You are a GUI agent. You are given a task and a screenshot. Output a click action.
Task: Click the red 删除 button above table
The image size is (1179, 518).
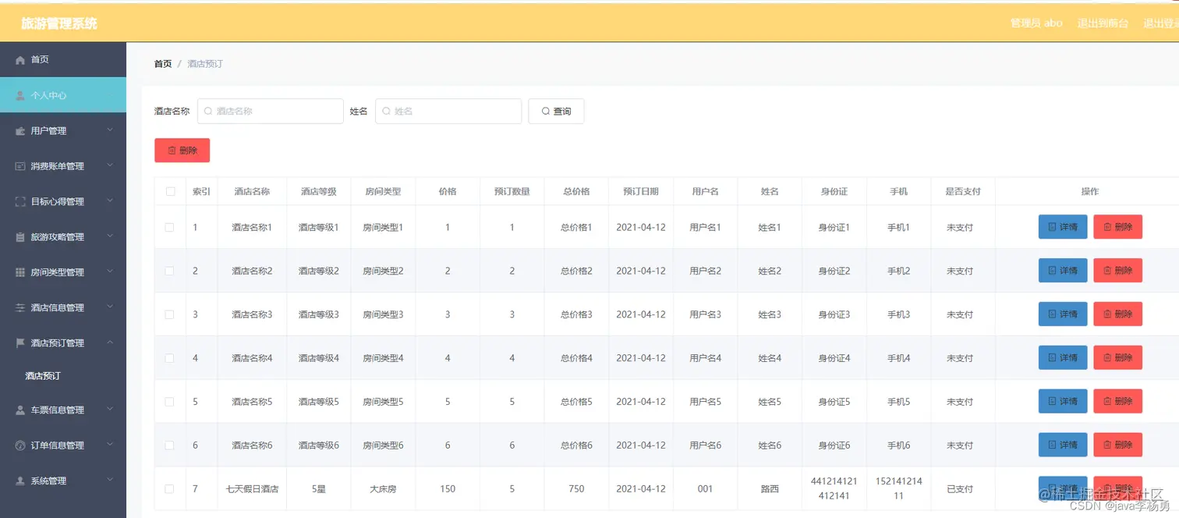coord(182,151)
